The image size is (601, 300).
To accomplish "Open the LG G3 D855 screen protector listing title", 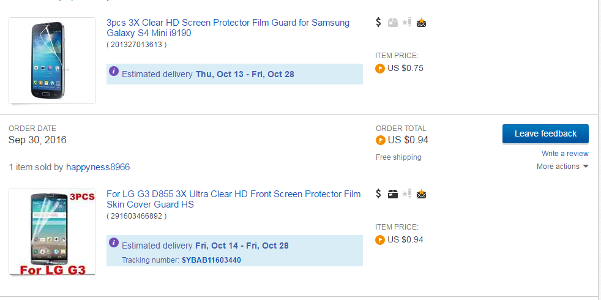I will [x=233, y=199].
